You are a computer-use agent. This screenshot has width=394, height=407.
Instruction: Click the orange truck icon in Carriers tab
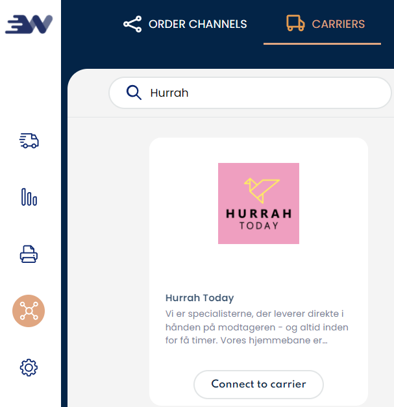(x=295, y=24)
